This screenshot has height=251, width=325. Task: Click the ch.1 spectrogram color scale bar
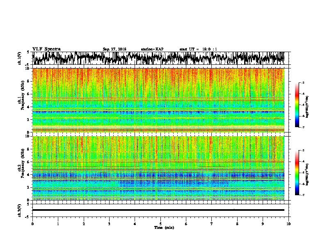pyautogui.click(x=297, y=105)
